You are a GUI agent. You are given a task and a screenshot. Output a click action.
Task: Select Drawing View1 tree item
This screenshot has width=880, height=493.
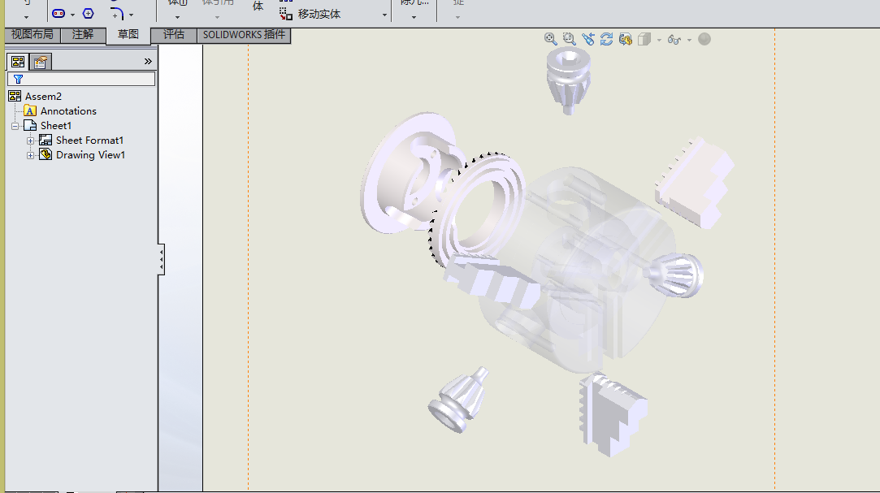(x=90, y=155)
